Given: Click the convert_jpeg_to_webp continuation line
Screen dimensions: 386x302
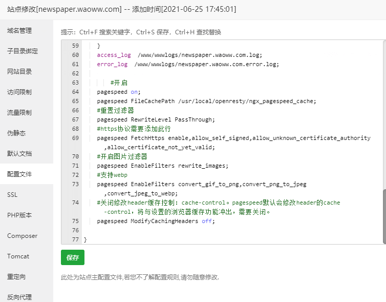Looking at the screenshot, I should coord(141,193).
